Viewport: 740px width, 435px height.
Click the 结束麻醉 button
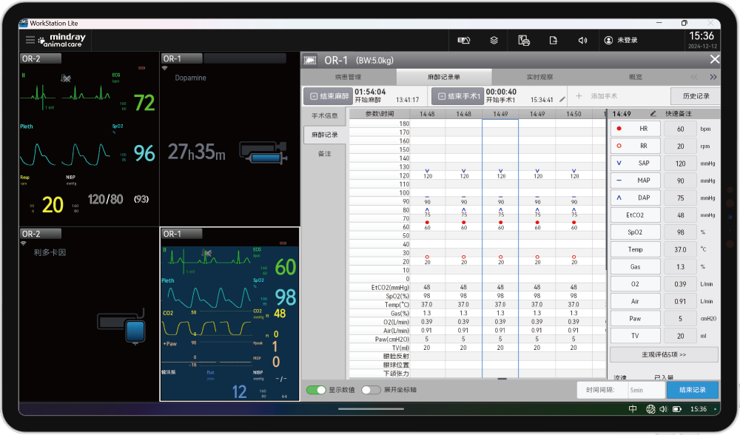pos(327,96)
